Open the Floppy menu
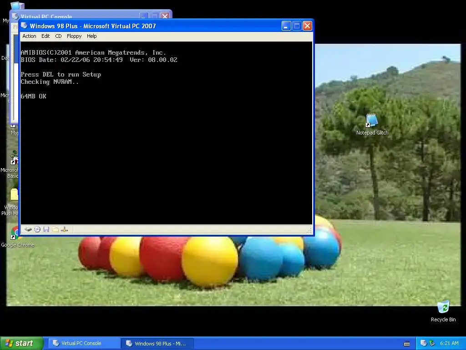Screen dimensions: 466x350 click(74, 36)
